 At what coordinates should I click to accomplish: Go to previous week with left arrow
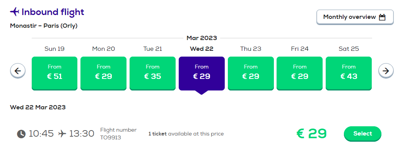(x=18, y=70)
